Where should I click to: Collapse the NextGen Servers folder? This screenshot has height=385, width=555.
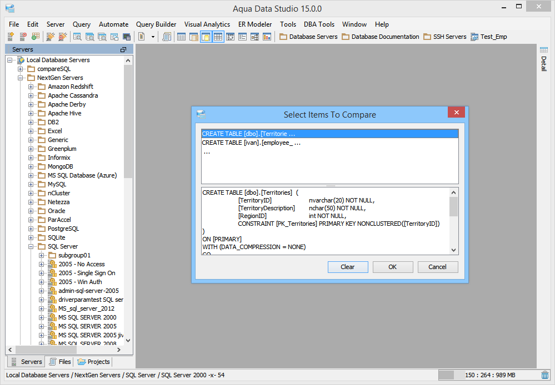(21, 78)
